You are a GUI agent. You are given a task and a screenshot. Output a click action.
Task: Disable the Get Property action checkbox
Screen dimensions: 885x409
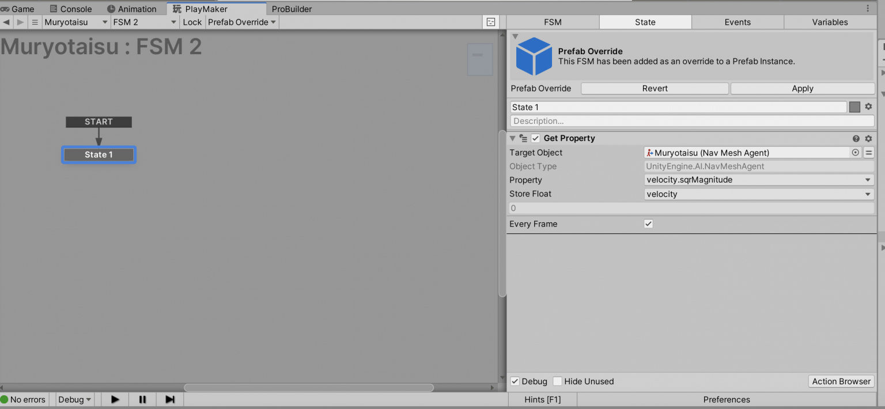535,138
